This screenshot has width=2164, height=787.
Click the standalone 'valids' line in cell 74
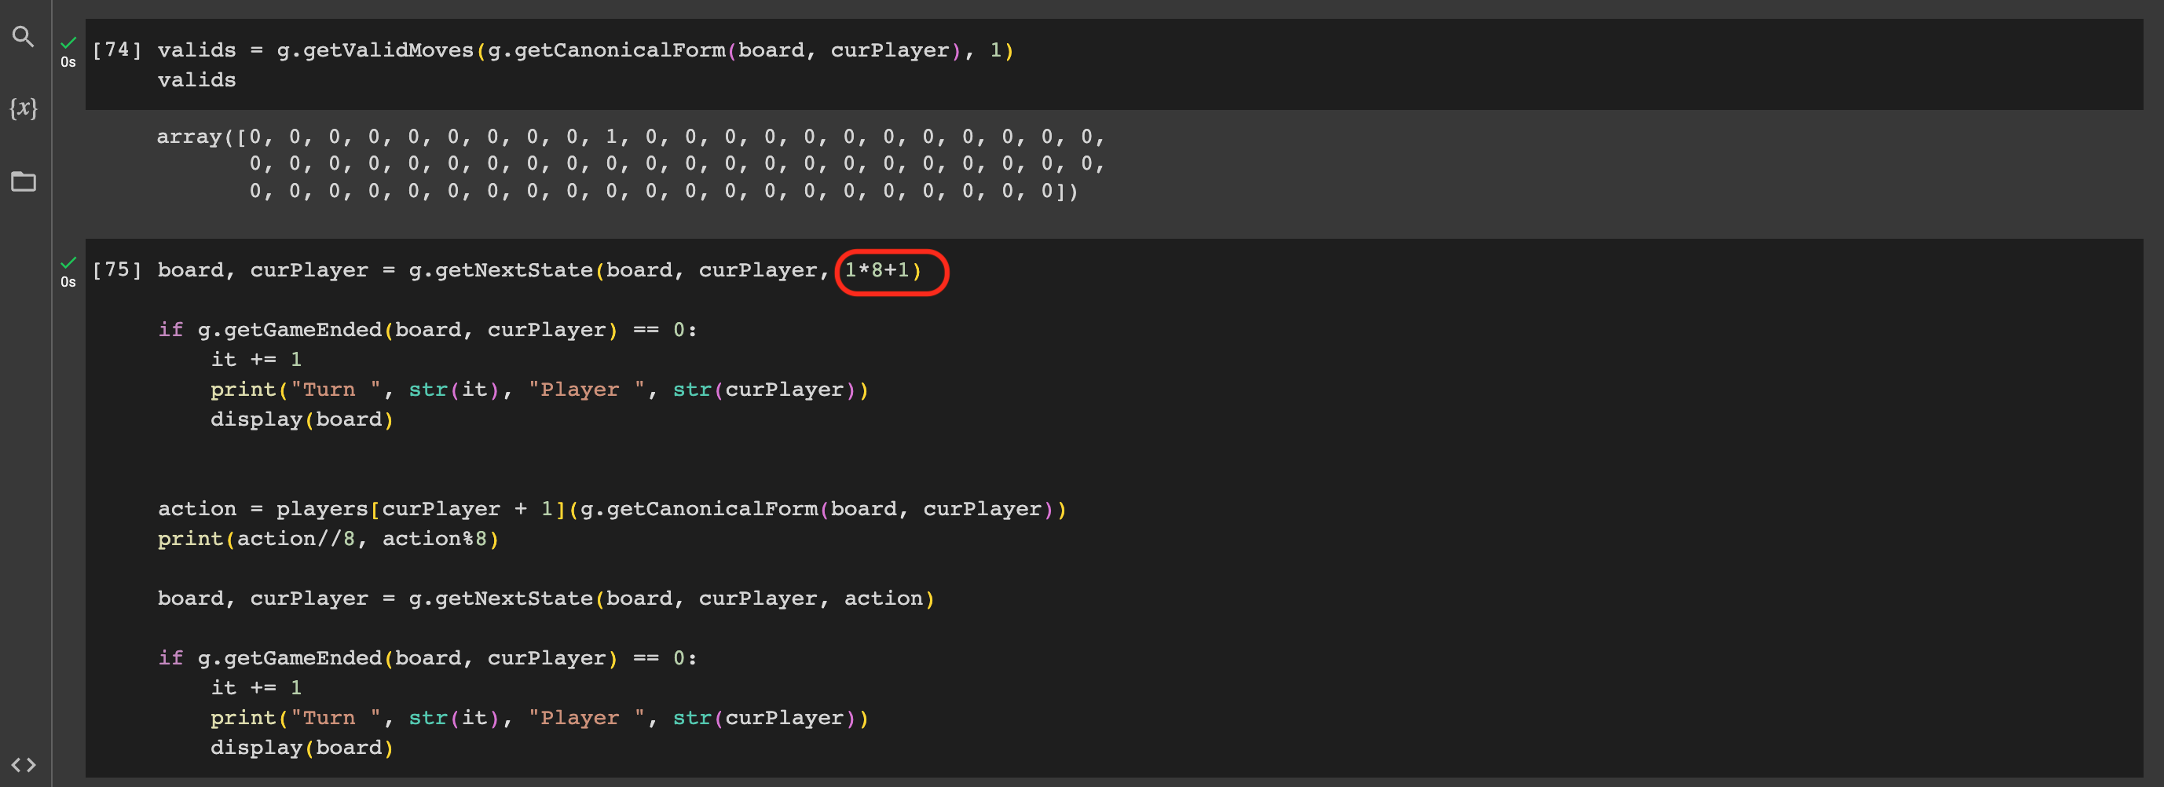point(196,81)
